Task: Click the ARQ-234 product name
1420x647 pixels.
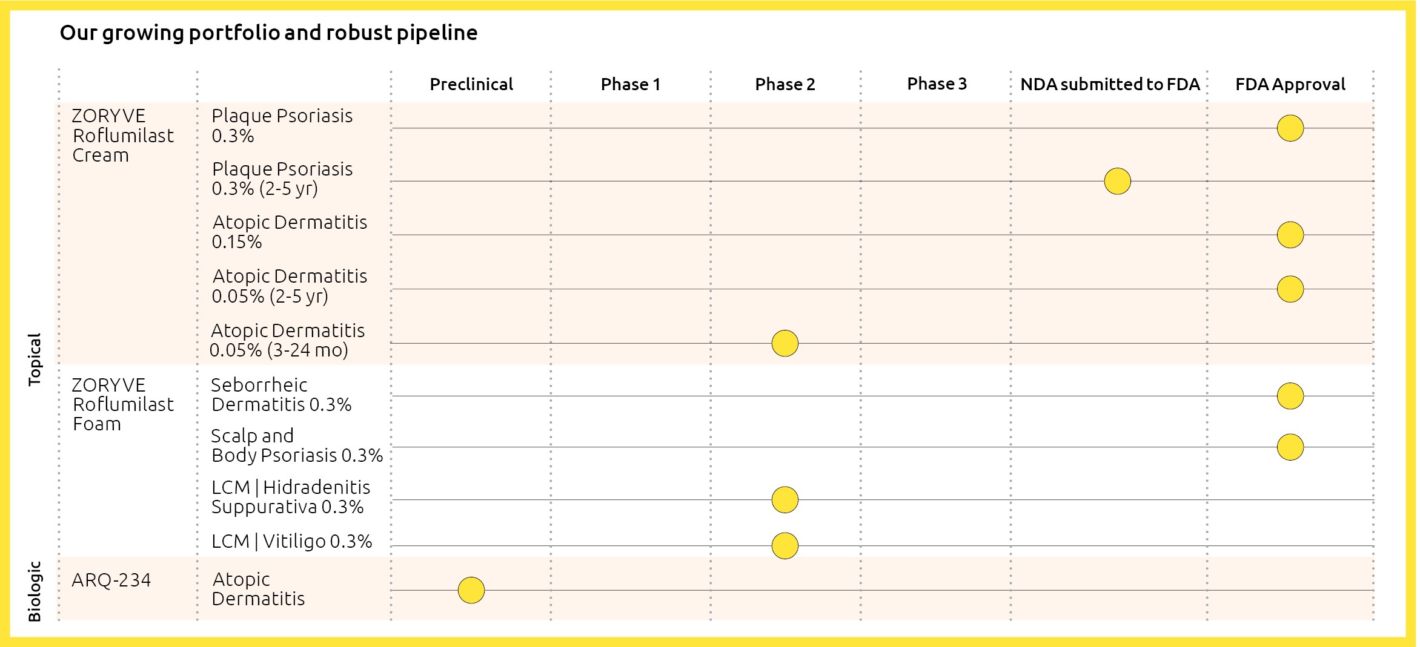Action: click(111, 580)
